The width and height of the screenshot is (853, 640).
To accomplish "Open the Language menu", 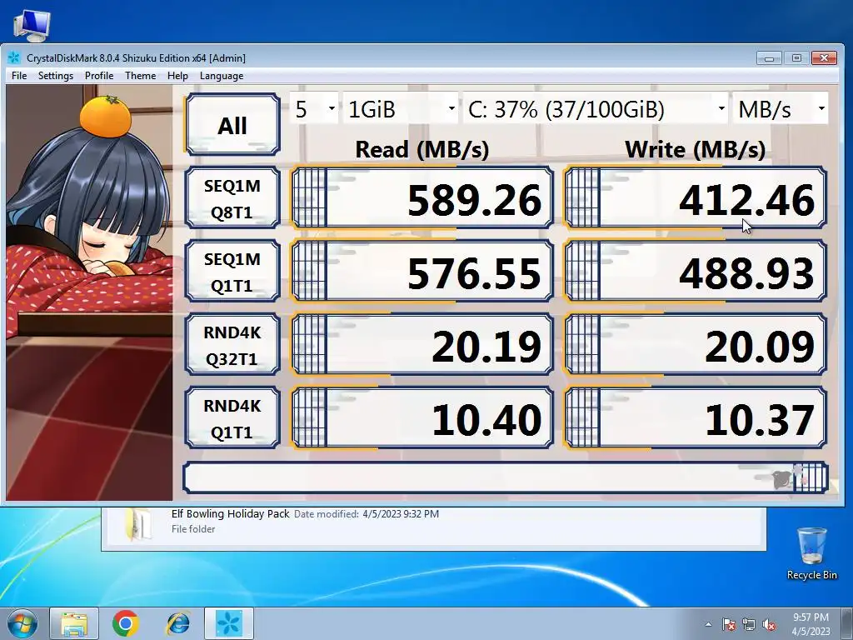I will point(222,76).
